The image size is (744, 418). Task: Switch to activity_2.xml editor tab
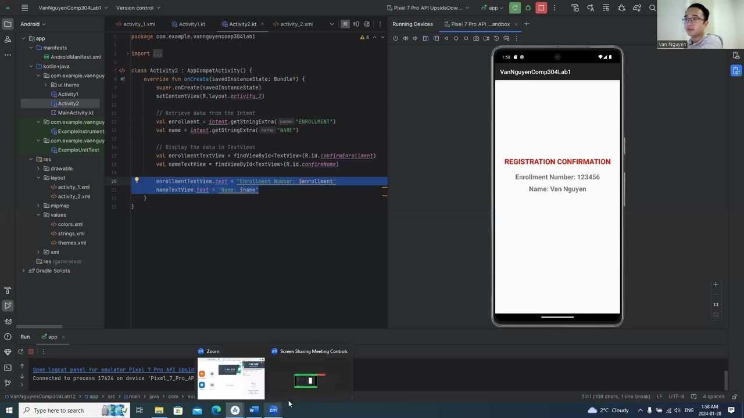[x=292, y=24]
